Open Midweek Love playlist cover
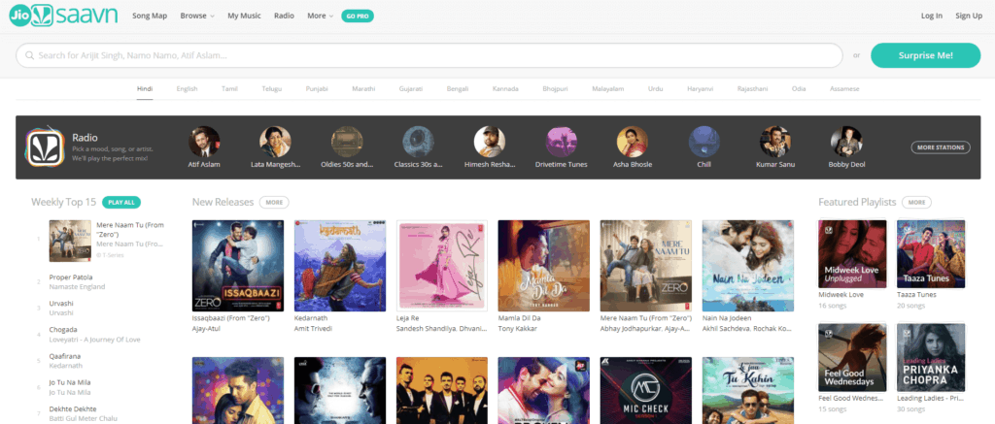 (x=852, y=254)
